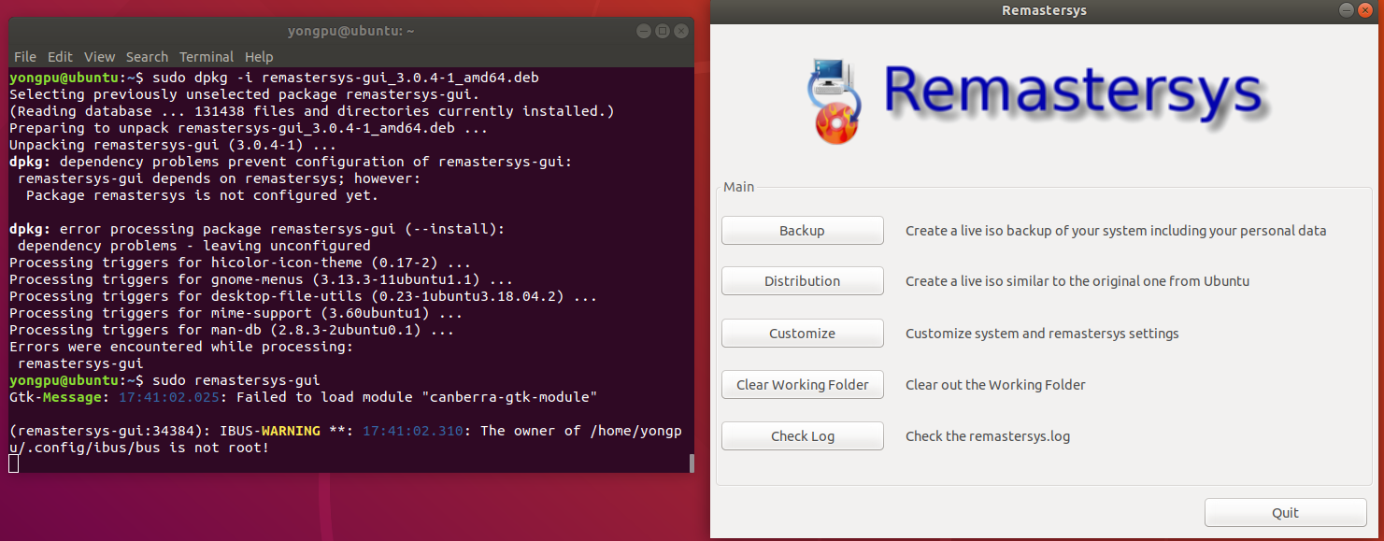
Task: Click 'Clear out the Working Folder' text
Action: click(x=995, y=385)
